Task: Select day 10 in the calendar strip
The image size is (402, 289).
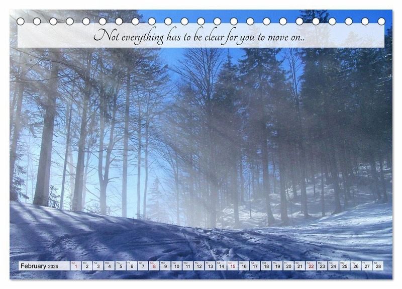Action: (x=177, y=266)
